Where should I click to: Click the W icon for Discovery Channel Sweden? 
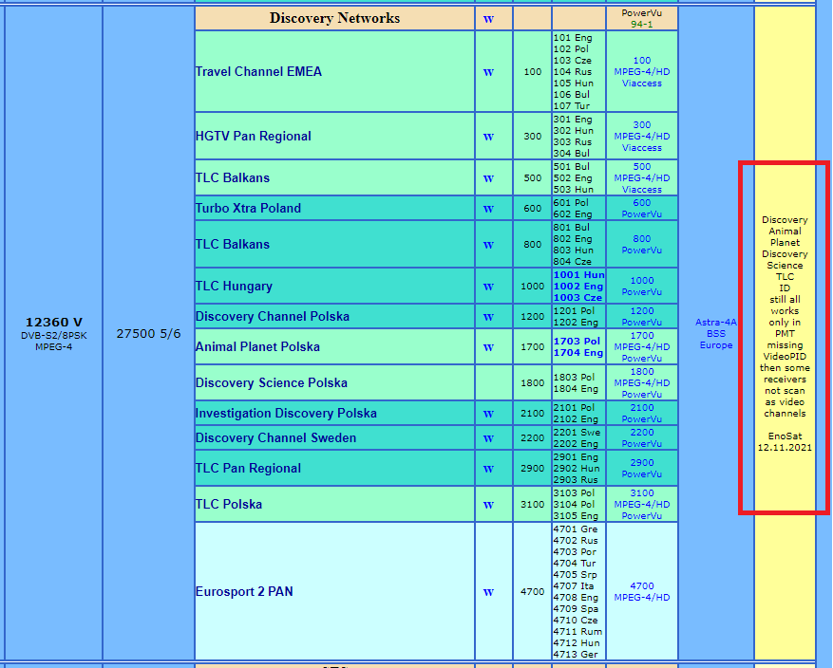[x=488, y=438]
